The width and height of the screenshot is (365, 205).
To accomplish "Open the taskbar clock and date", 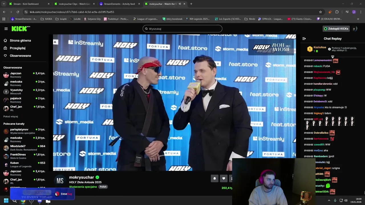I will point(356,200).
